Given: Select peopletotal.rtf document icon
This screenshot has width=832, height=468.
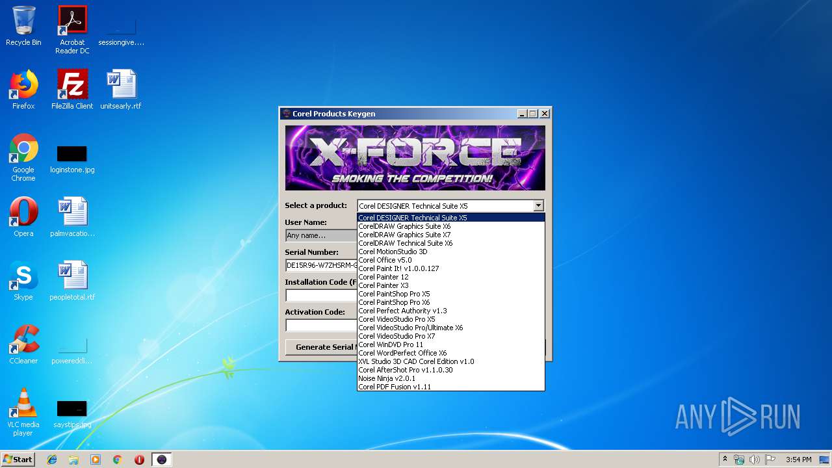Looking at the screenshot, I should [72, 281].
